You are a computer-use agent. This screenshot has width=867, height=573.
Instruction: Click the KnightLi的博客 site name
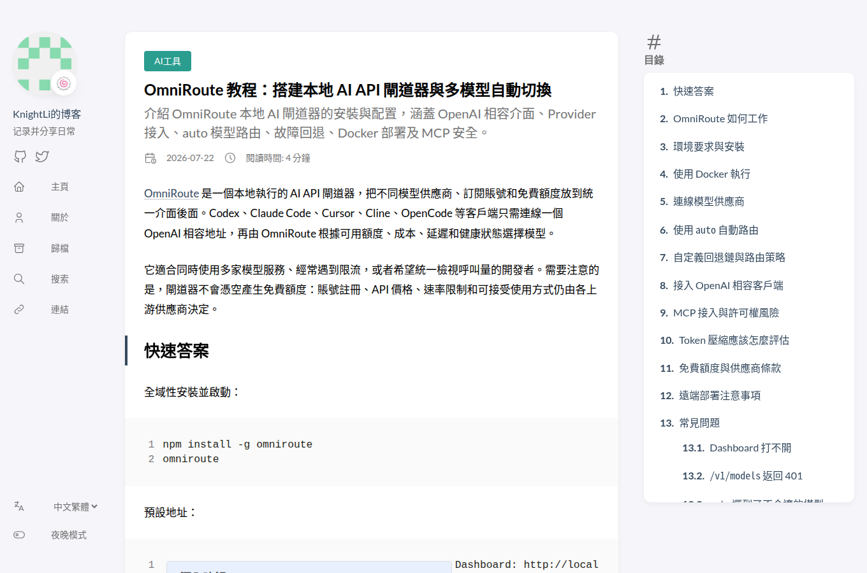pos(47,114)
